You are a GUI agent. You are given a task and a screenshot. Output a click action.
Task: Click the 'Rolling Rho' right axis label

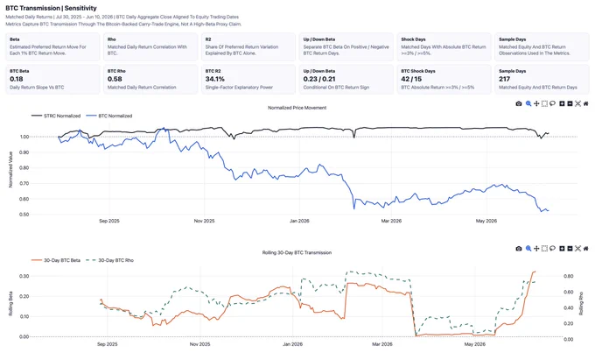click(581, 303)
